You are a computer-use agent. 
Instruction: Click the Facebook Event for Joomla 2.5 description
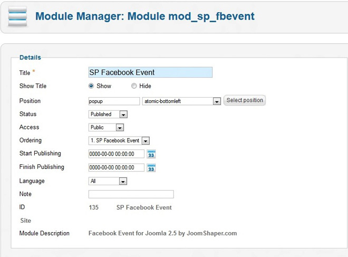162,233
